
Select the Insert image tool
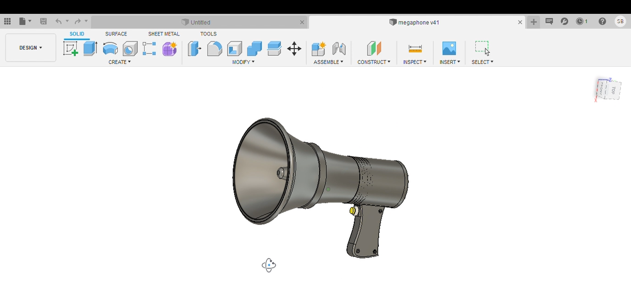coord(449,48)
